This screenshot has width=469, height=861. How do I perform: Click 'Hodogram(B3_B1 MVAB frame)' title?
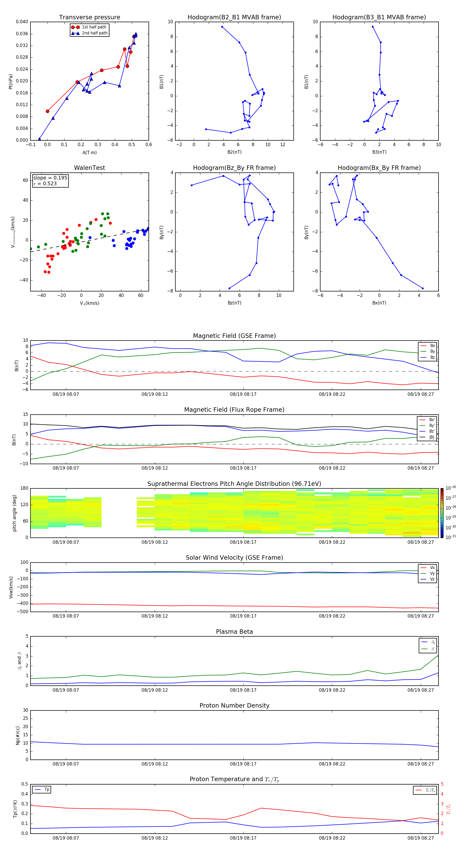coord(379,17)
